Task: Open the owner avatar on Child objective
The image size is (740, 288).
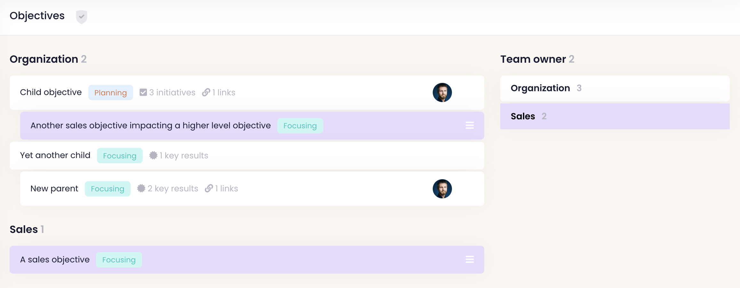Action: 442,92
